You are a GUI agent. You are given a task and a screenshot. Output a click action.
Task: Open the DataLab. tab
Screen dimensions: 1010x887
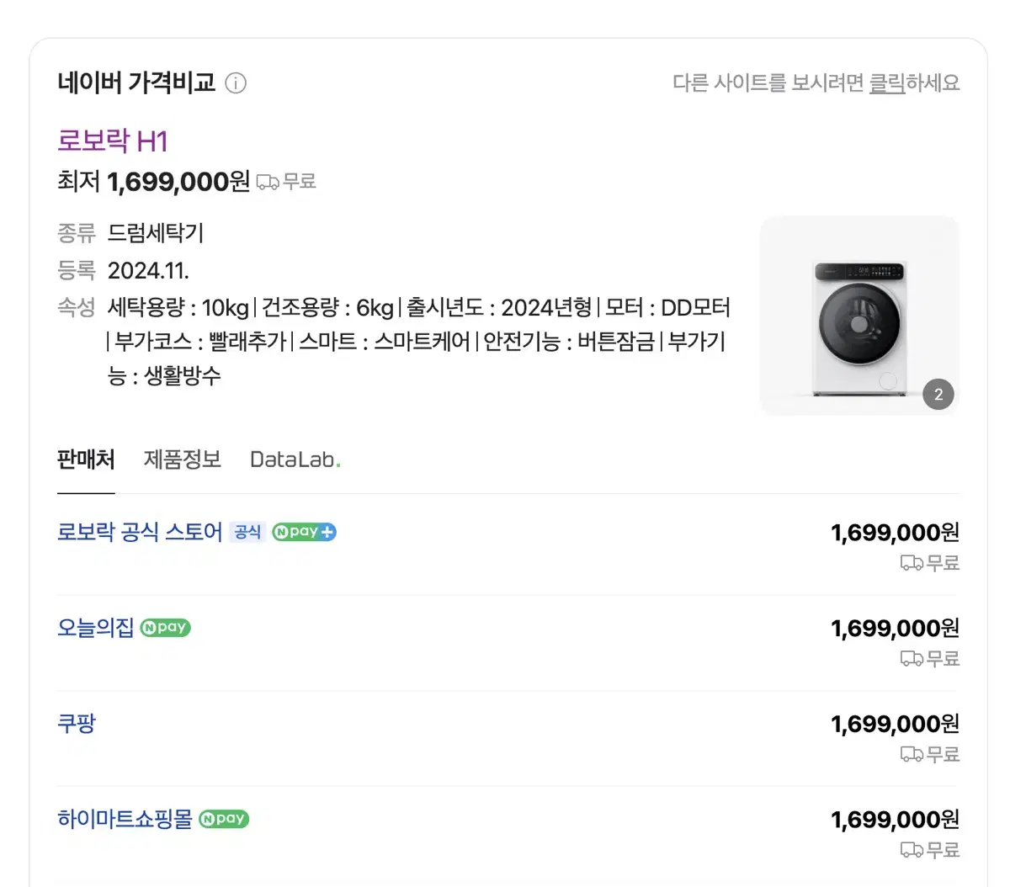[x=295, y=459]
